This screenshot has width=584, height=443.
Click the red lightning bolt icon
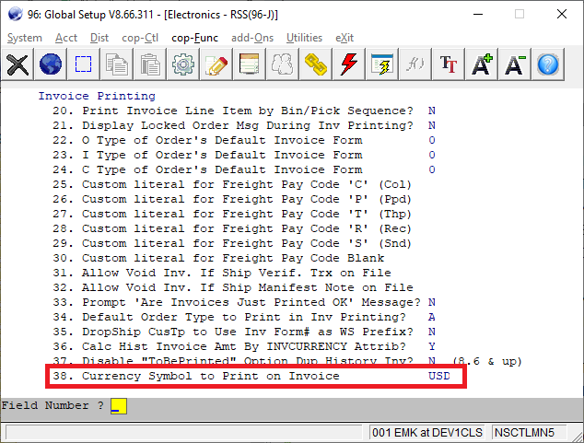[349, 64]
